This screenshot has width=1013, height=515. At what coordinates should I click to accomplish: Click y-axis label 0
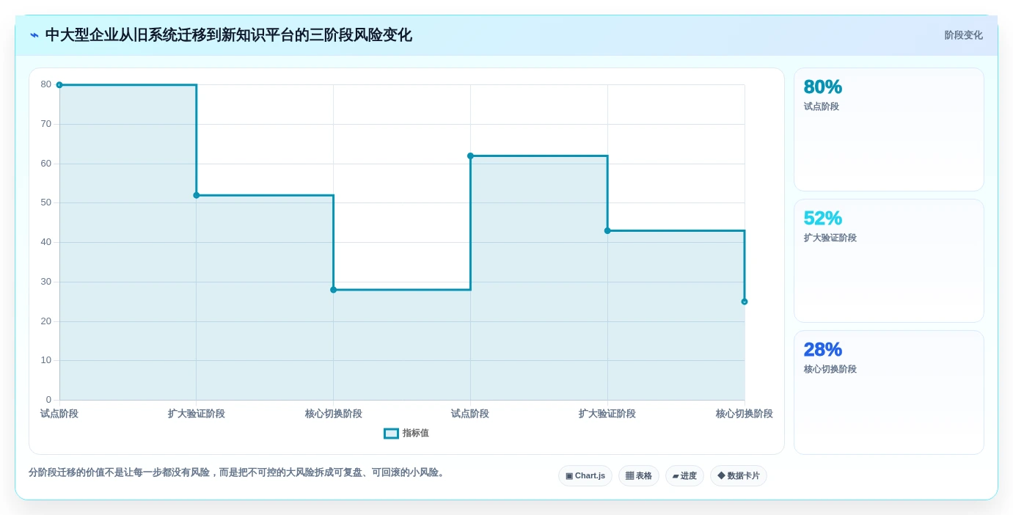click(x=49, y=400)
